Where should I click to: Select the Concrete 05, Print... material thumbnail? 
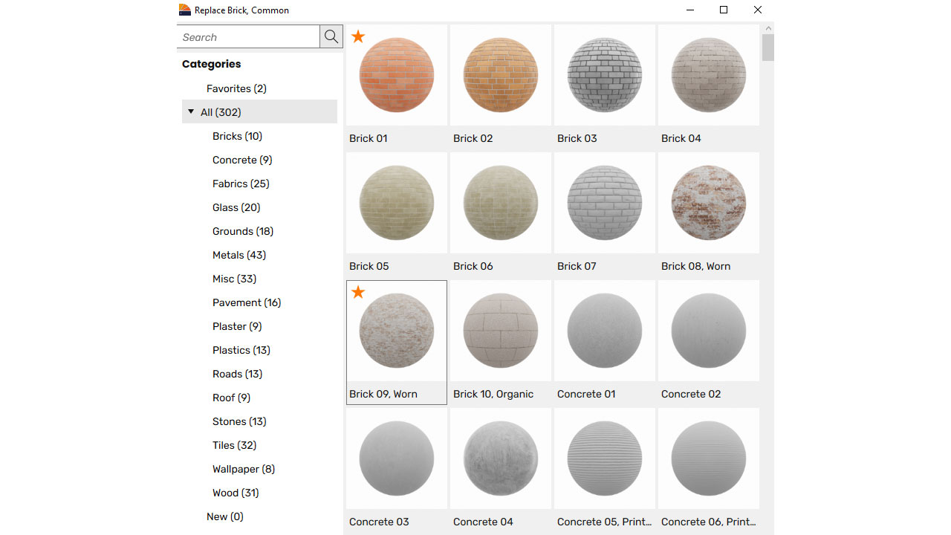605,458
